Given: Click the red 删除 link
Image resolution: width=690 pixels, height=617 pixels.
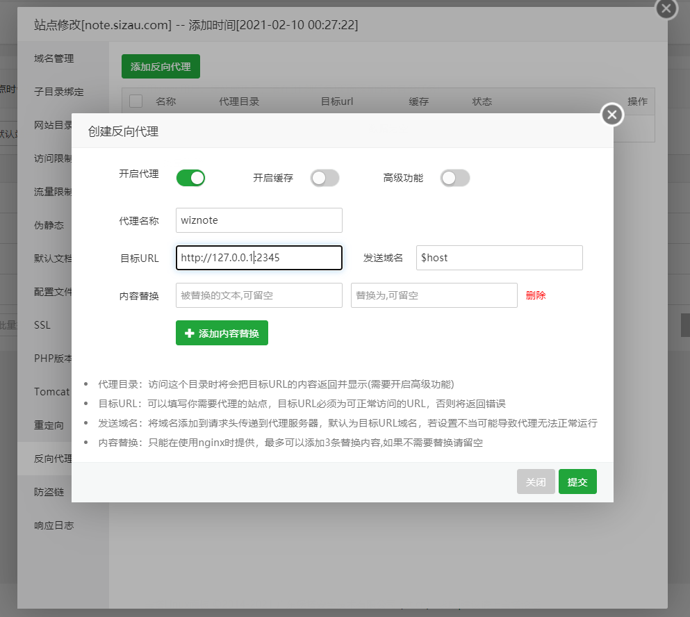Looking at the screenshot, I should click(x=536, y=295).
